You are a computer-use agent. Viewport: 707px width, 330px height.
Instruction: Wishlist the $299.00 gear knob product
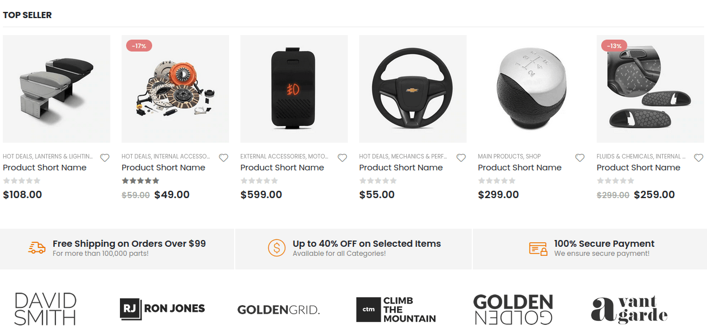580,158
